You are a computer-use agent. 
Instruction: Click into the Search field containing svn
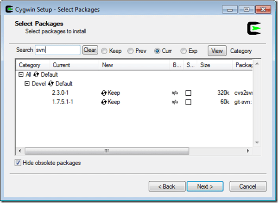point(57,50)
